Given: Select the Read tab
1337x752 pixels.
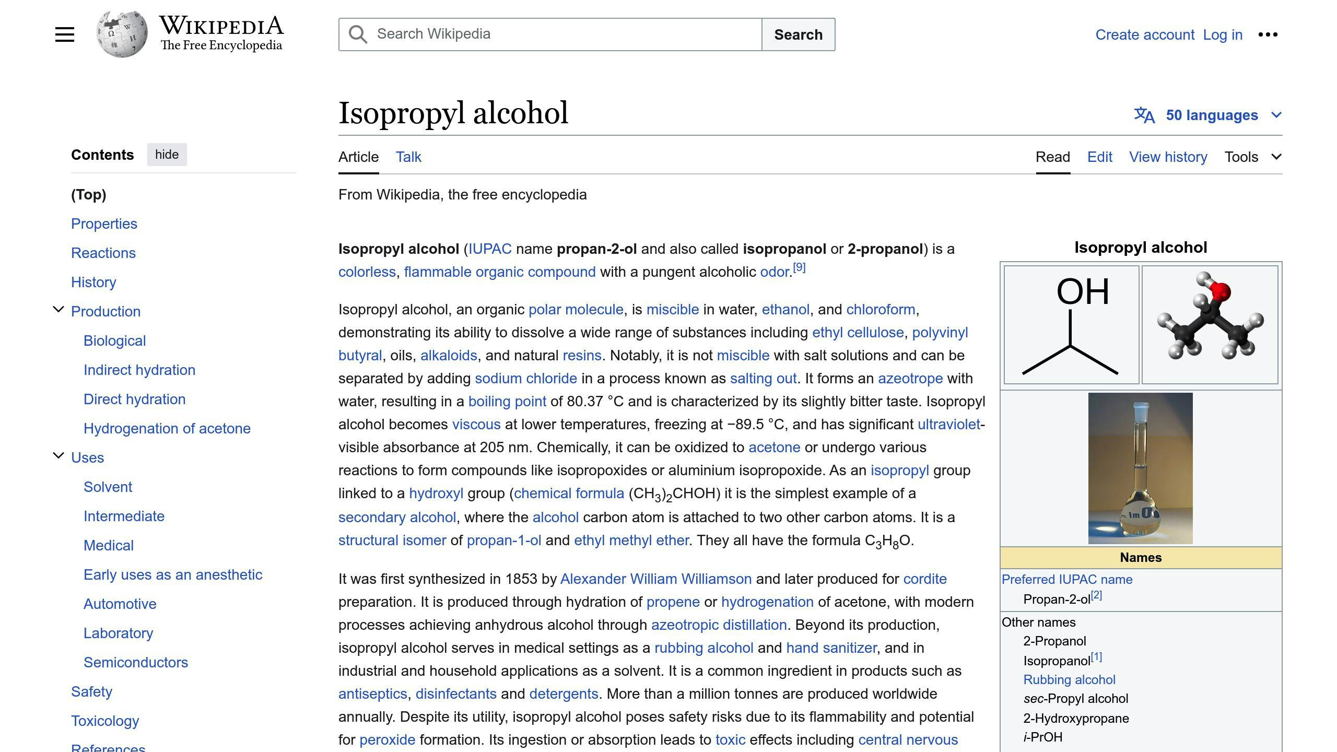Looking at the screenshot, I should [1053, 157].
